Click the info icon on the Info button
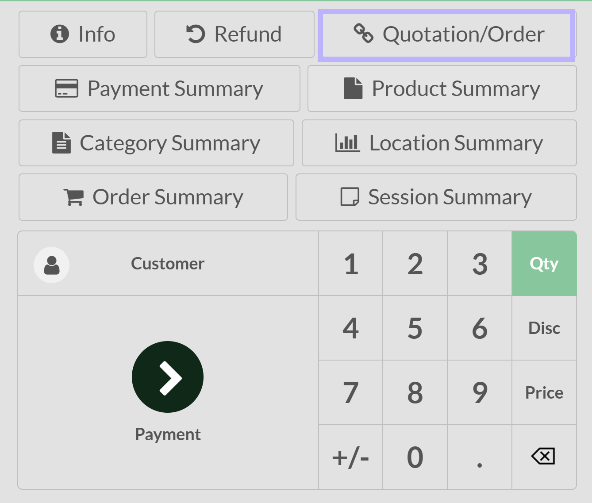 click(61, 34)
